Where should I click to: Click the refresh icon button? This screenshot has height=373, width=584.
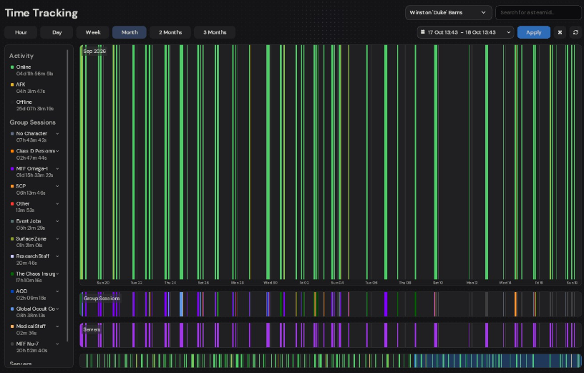[575, 32]
